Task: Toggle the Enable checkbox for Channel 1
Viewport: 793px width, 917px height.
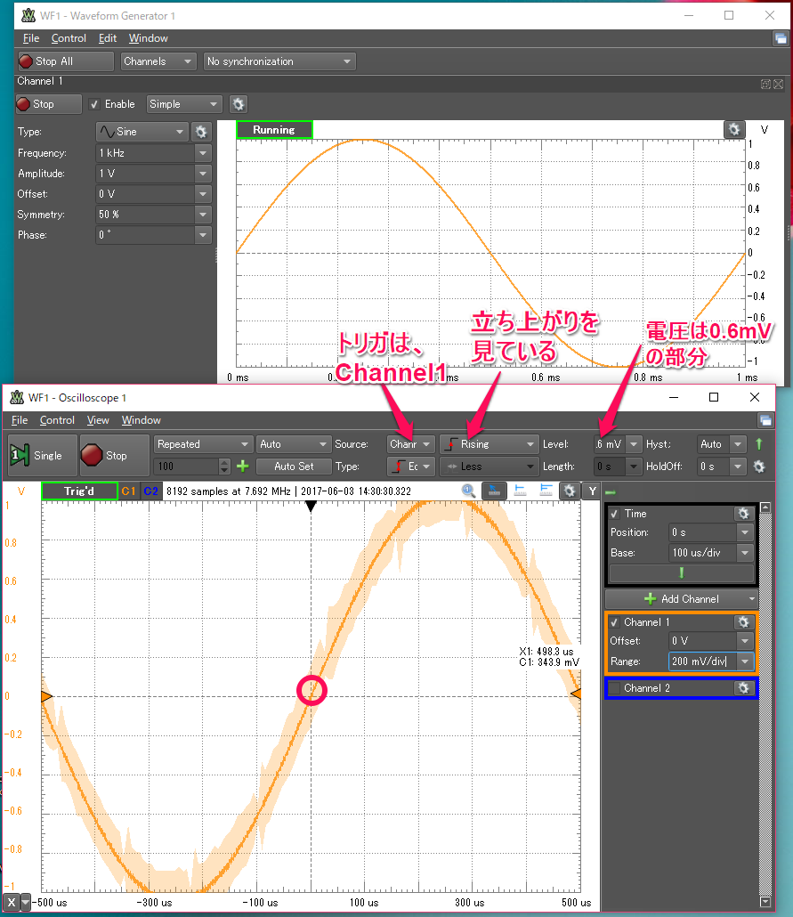Action: [95, 104]
